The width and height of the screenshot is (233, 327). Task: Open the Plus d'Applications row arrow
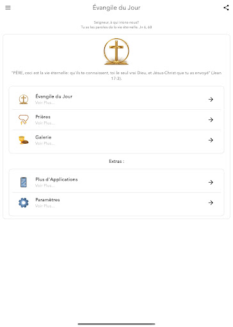[x=211, y=182]
